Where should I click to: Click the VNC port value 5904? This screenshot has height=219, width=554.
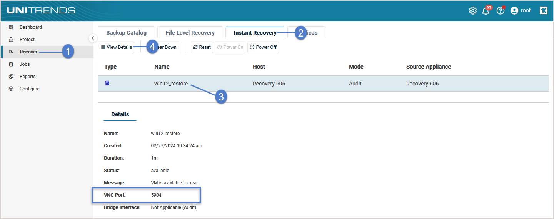point(156,195)
